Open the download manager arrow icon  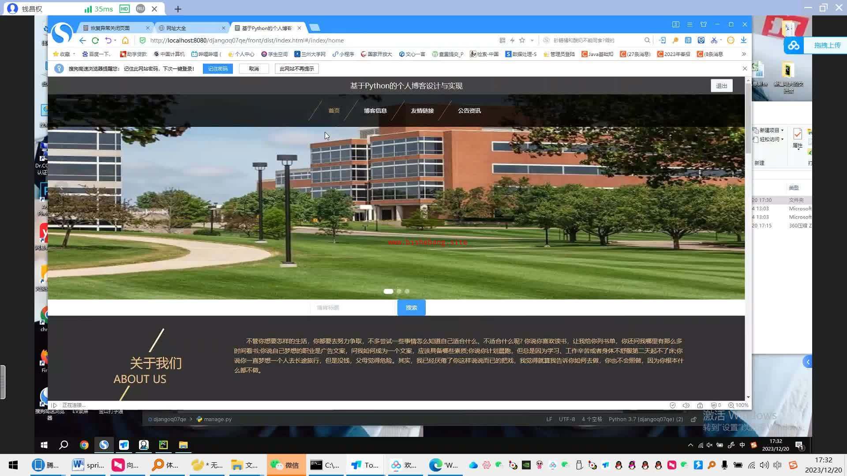coord(743,40)
